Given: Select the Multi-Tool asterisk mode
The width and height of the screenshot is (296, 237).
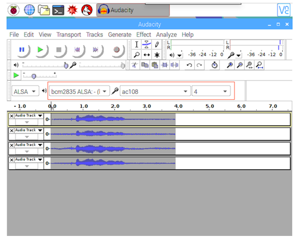Looking at the screenshot, I should (x=156, y=55).
